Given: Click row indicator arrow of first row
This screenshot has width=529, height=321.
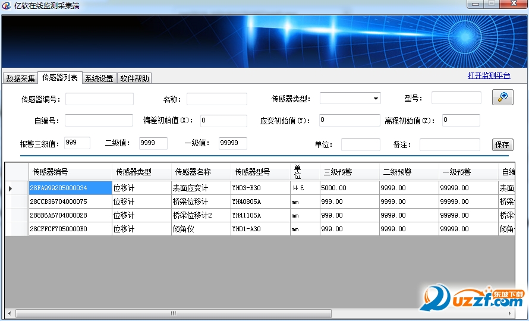Looking at the screenshot, I should (11, 188).
